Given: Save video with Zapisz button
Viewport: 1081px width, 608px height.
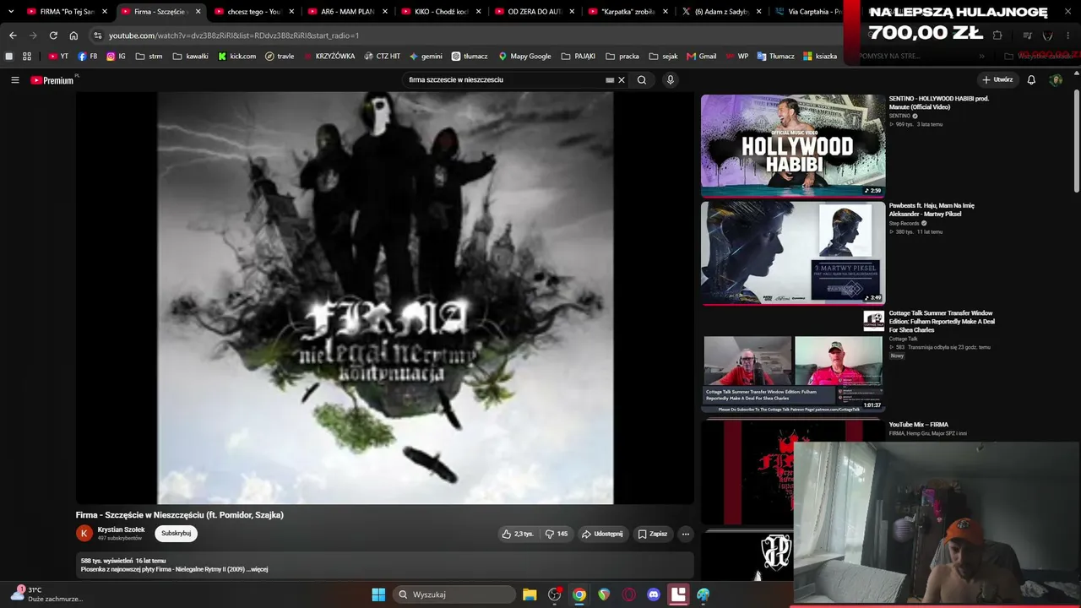Looking at the screenshot, I should point(652,534).
